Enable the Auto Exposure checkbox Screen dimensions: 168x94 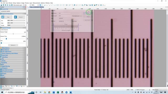(1, 30)
